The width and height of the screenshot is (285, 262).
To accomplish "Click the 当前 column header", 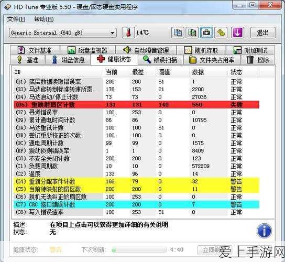I will click(x=116, y=72).
